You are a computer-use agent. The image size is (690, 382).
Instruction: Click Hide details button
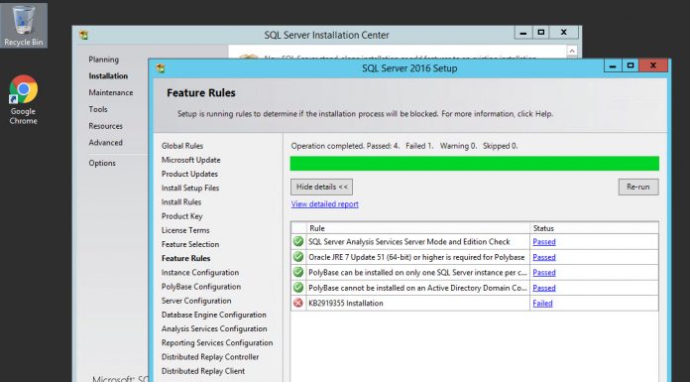pos(321,187)
